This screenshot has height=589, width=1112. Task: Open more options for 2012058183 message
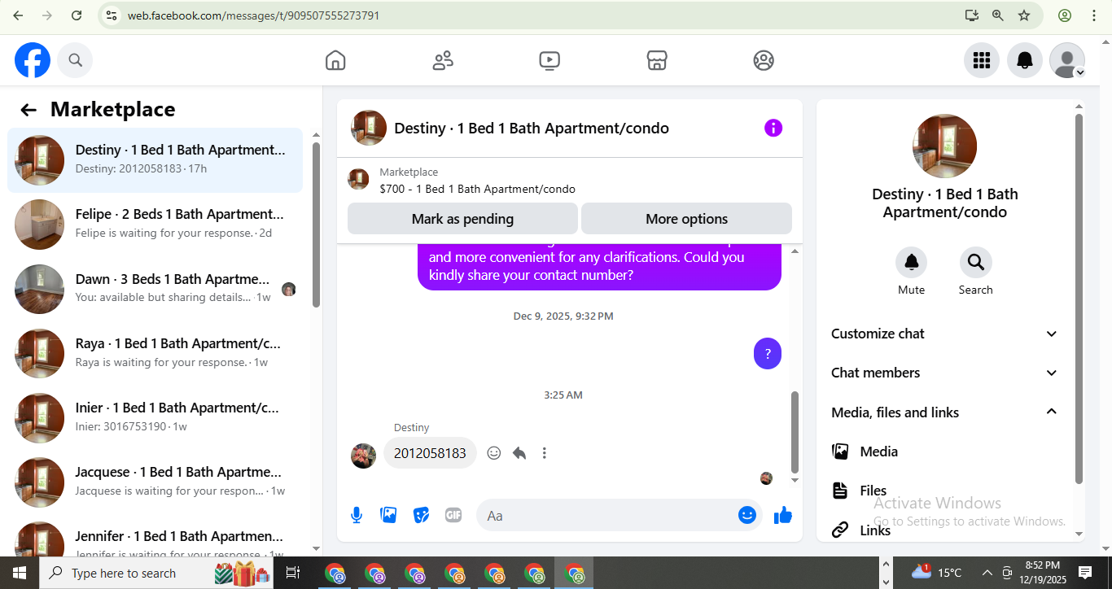pos(545,453)
